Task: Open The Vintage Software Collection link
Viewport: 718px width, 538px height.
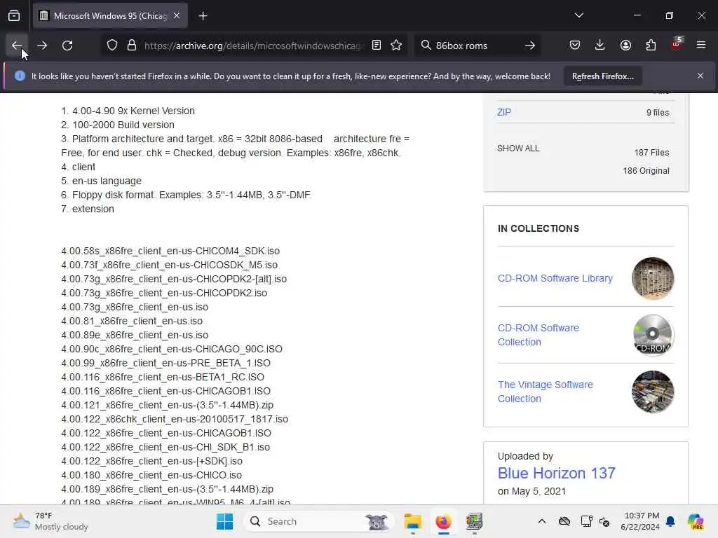Action: click(546, 392)
